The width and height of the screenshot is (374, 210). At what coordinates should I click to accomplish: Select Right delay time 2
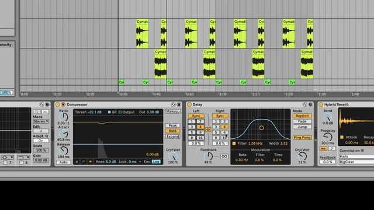pos(224,121)
